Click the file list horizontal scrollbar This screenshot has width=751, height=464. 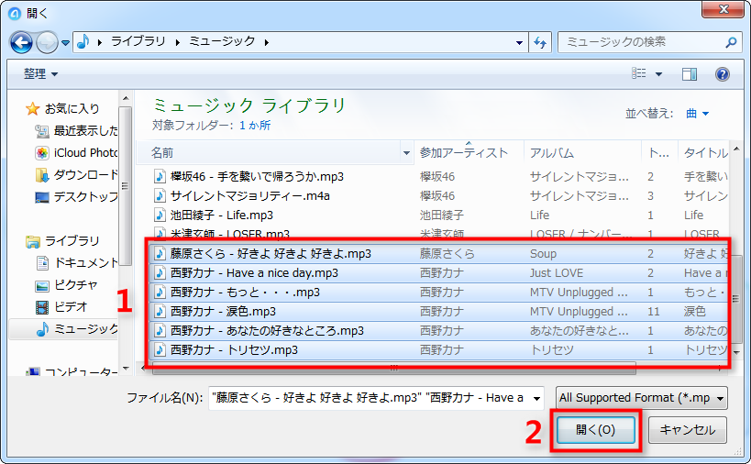393,368
